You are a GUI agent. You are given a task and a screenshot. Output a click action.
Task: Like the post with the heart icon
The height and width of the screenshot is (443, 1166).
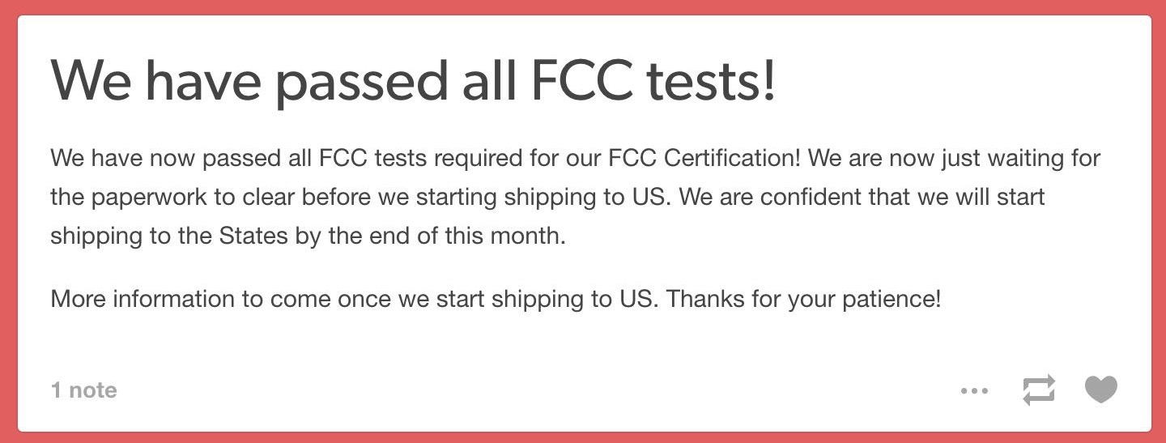pos(1101,390)
